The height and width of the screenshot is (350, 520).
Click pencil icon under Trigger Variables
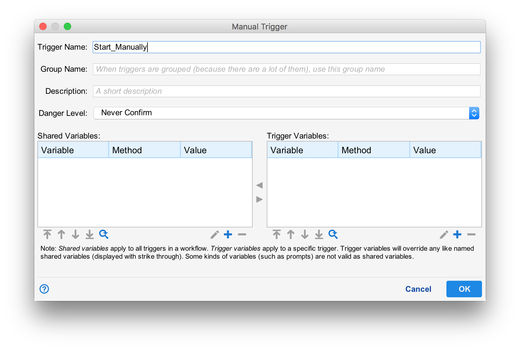coord(444,235)
